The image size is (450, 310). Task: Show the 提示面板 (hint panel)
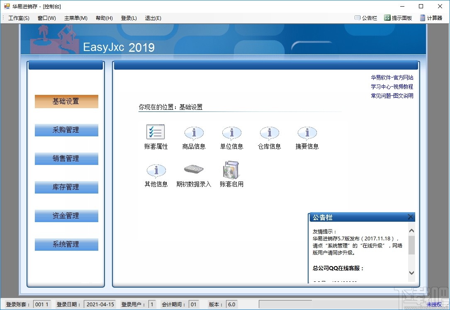tap(398, 18)
